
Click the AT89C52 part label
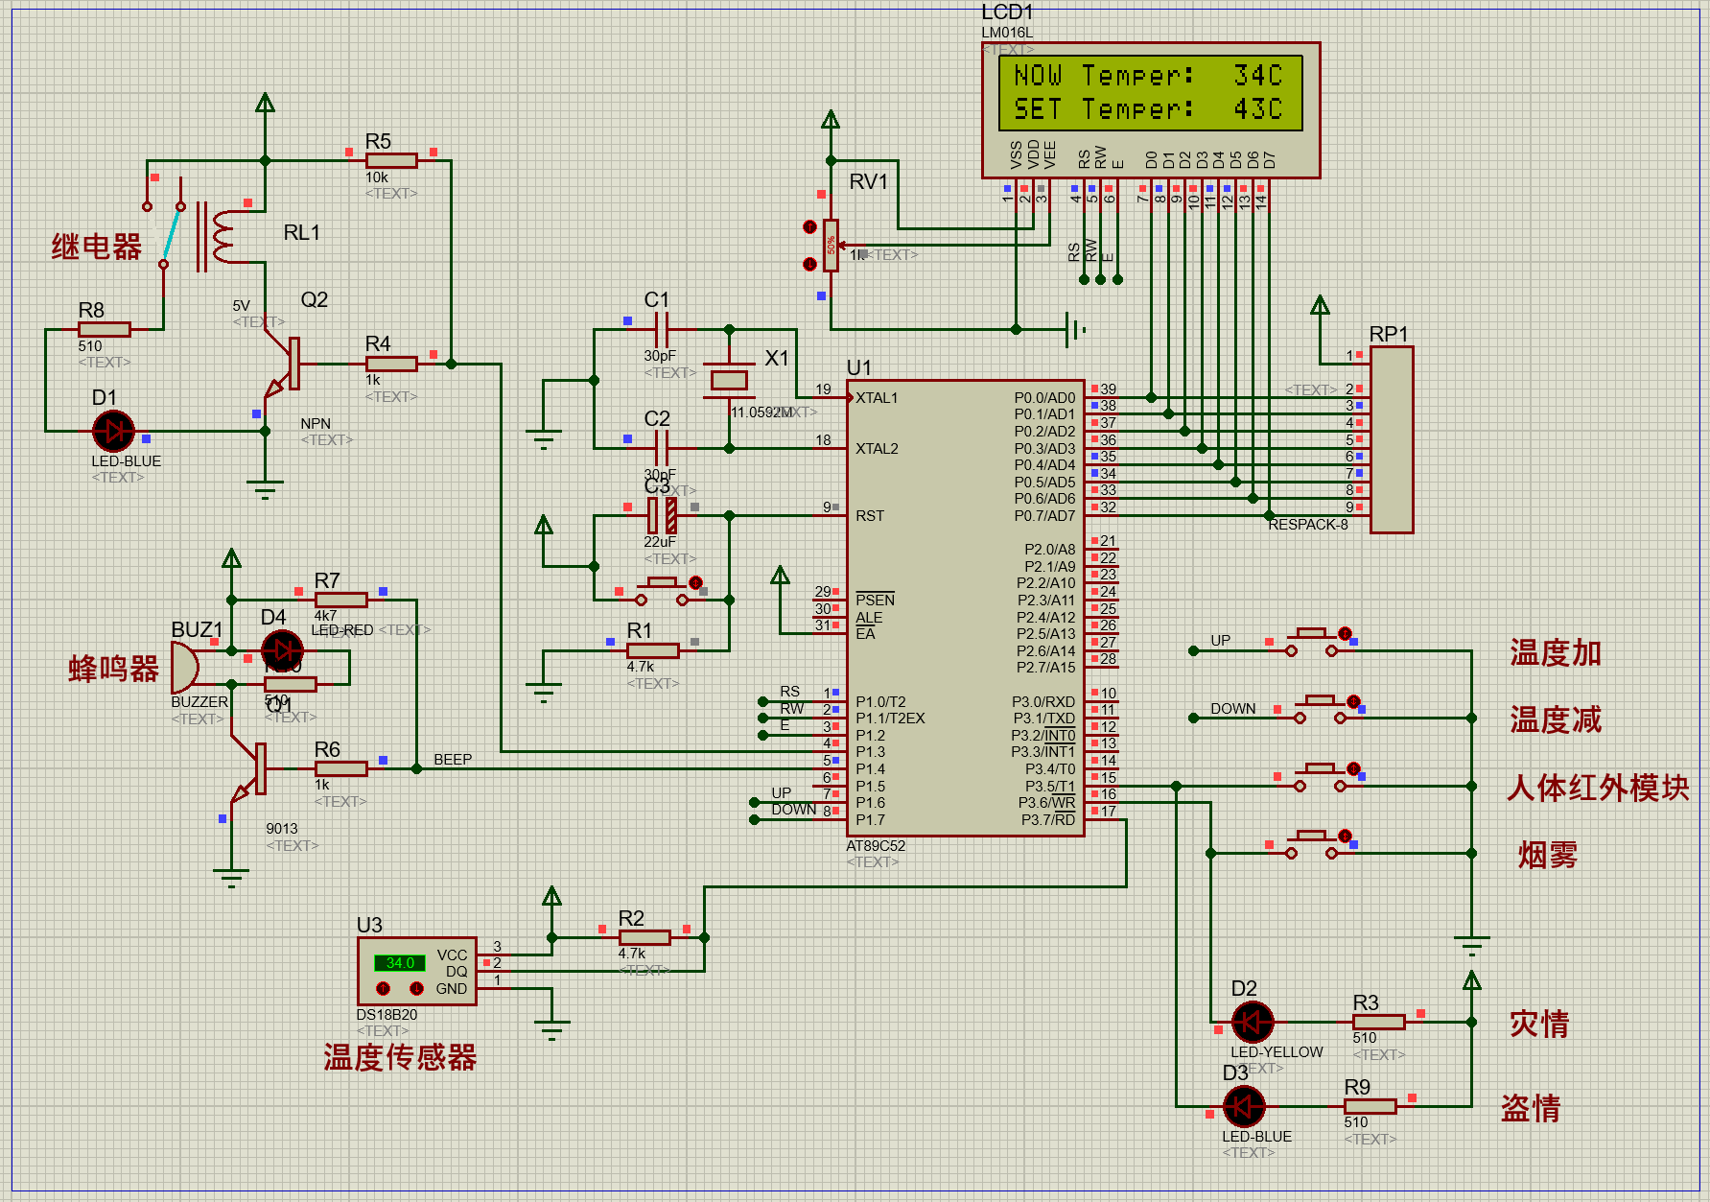[876, 846]
